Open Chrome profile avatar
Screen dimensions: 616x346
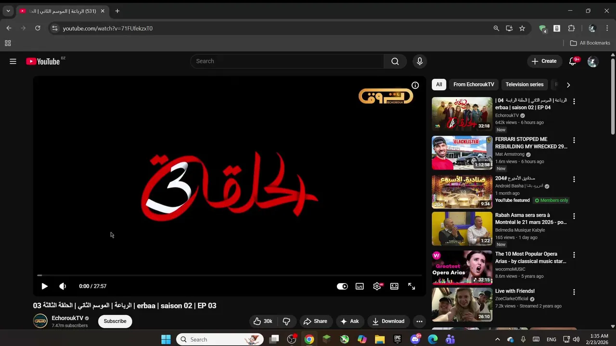point(592,28)
